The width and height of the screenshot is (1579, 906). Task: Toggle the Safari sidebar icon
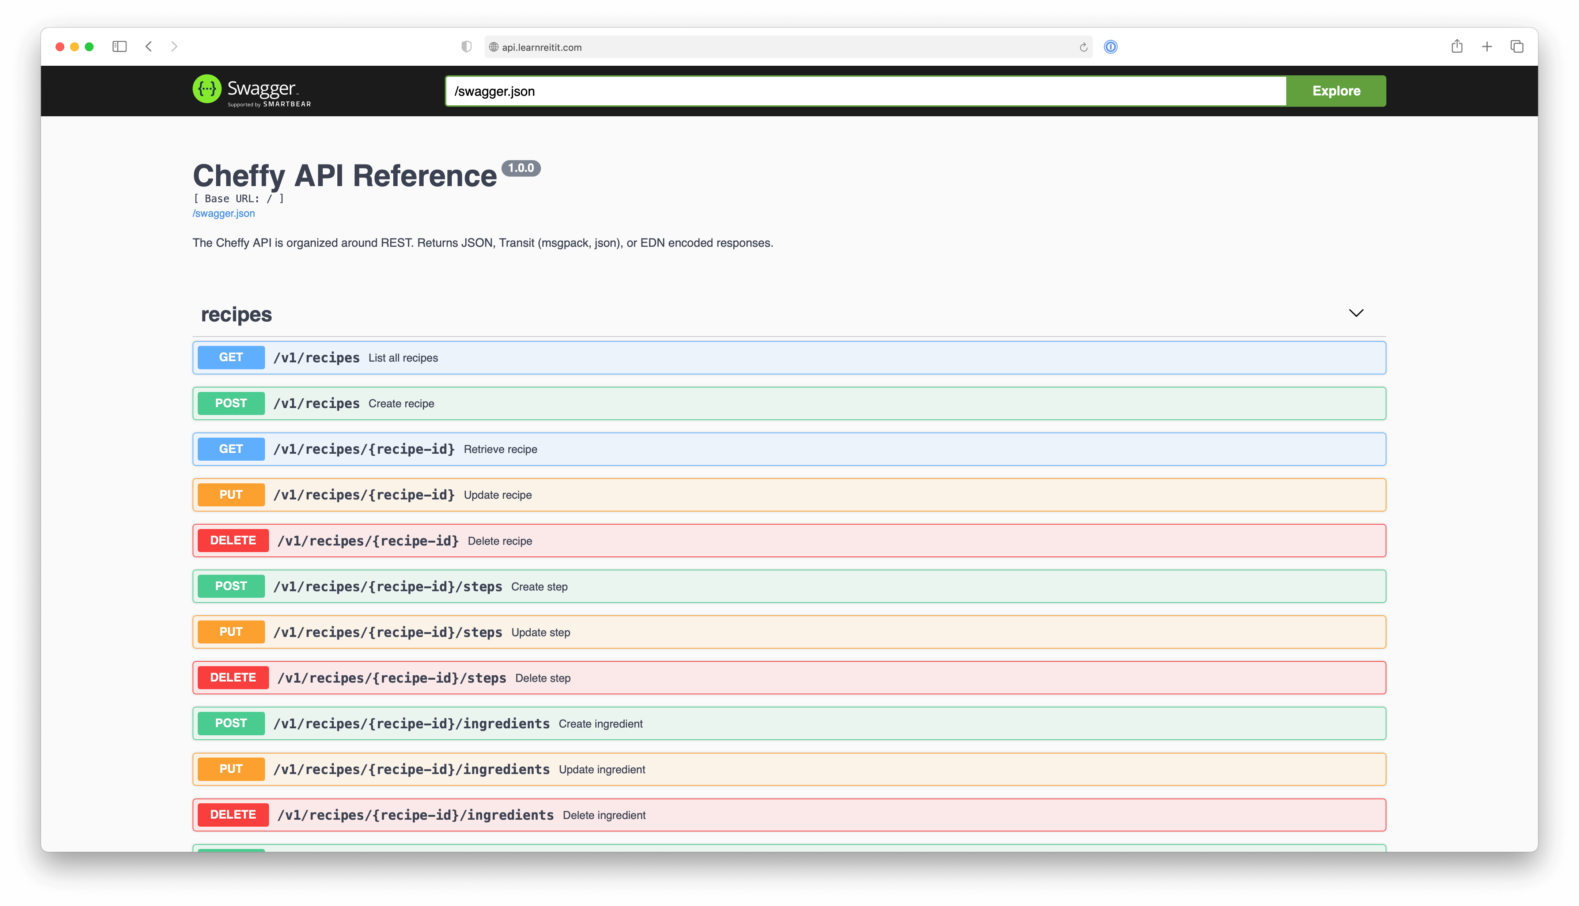pos(120,47)
